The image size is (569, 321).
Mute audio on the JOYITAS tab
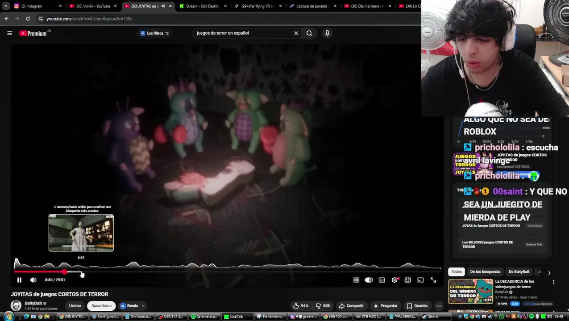pos(163,6)
